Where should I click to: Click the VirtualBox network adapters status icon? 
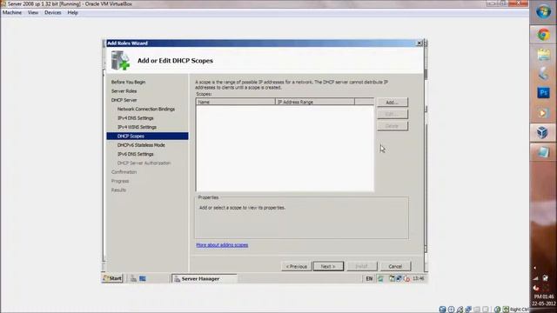[468, 310]
